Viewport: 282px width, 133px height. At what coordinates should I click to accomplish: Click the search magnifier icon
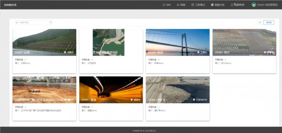(x=51, y=22)
